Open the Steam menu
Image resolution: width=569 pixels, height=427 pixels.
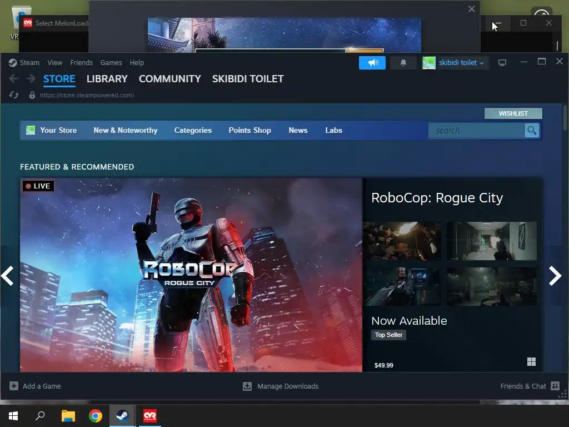pyautogui.click(x=29, y=62)
